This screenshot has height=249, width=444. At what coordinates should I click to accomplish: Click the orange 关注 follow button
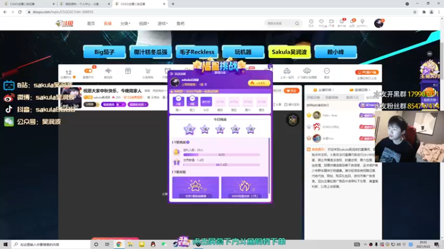click(291, 91)
